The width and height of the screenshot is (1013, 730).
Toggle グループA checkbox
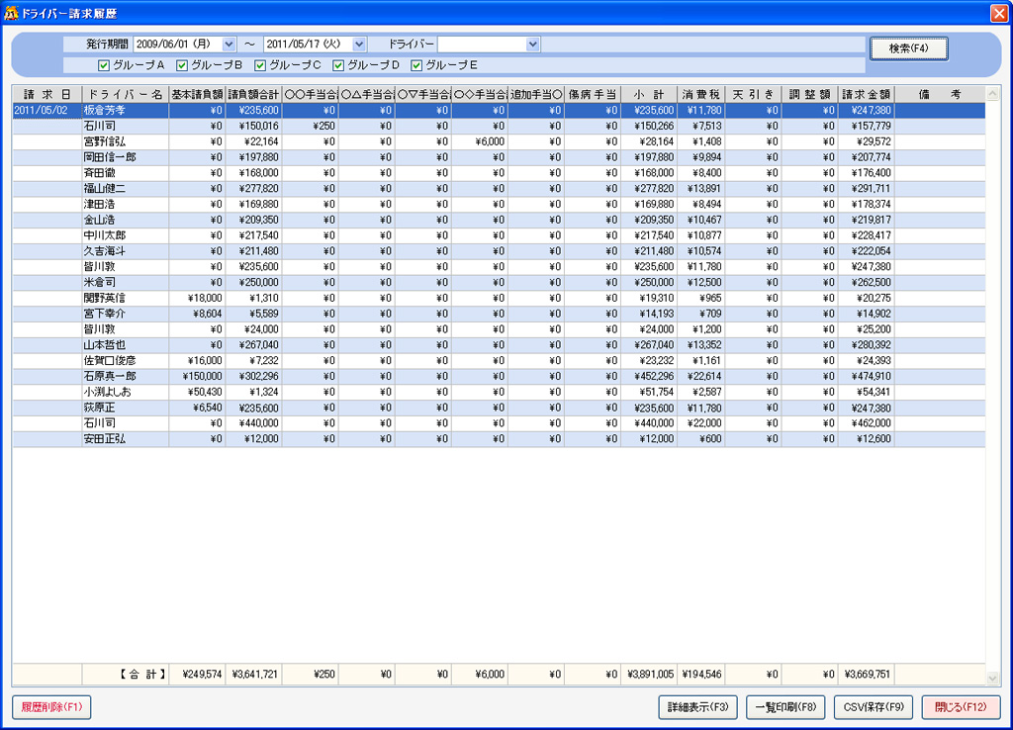click(x=103, y=65)
